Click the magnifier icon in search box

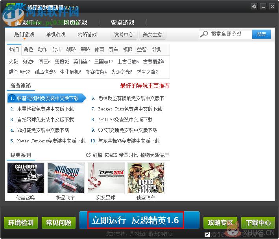204,34
